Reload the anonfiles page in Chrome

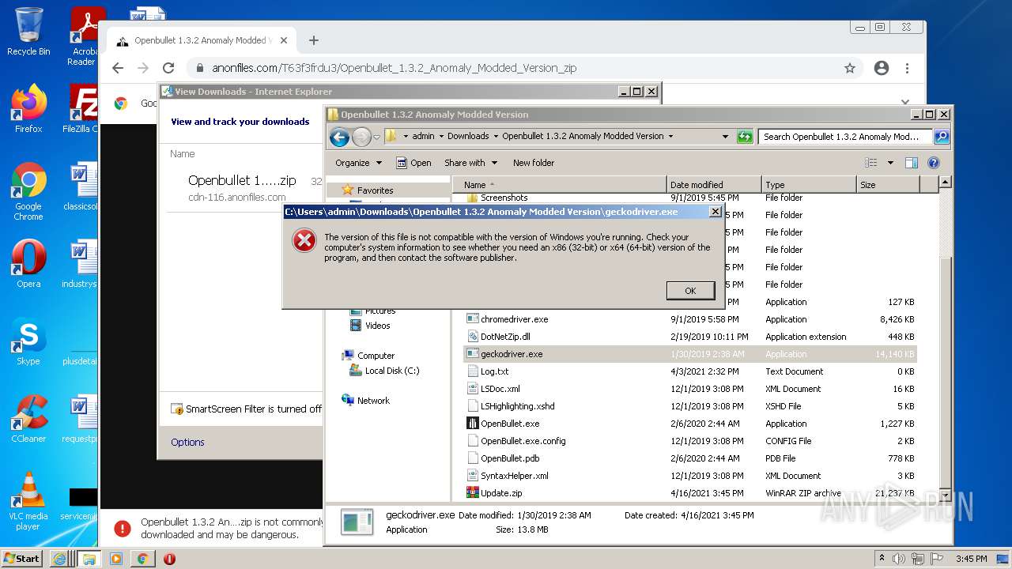pos(168,68)
